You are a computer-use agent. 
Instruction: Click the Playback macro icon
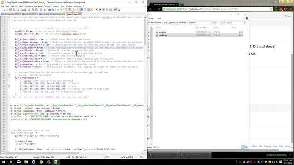(x=104, y=9)
